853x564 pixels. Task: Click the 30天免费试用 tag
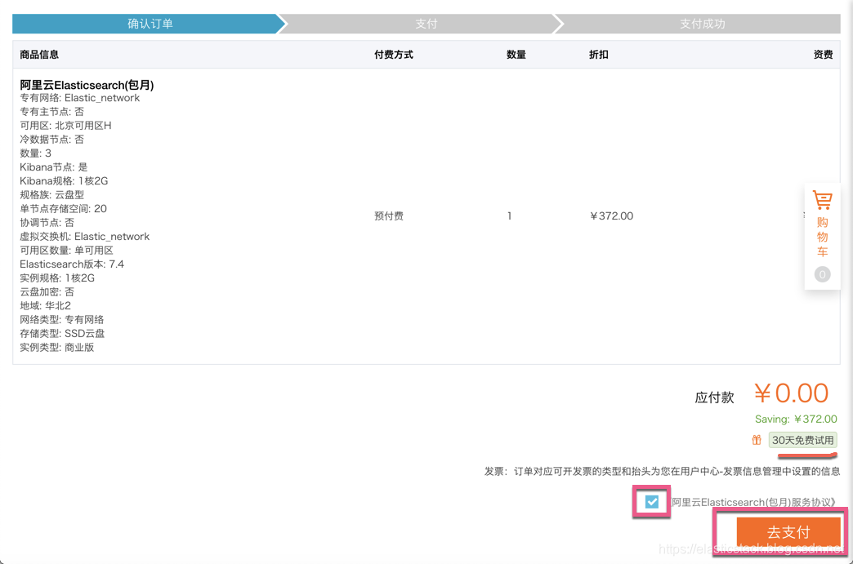(803, 440)
